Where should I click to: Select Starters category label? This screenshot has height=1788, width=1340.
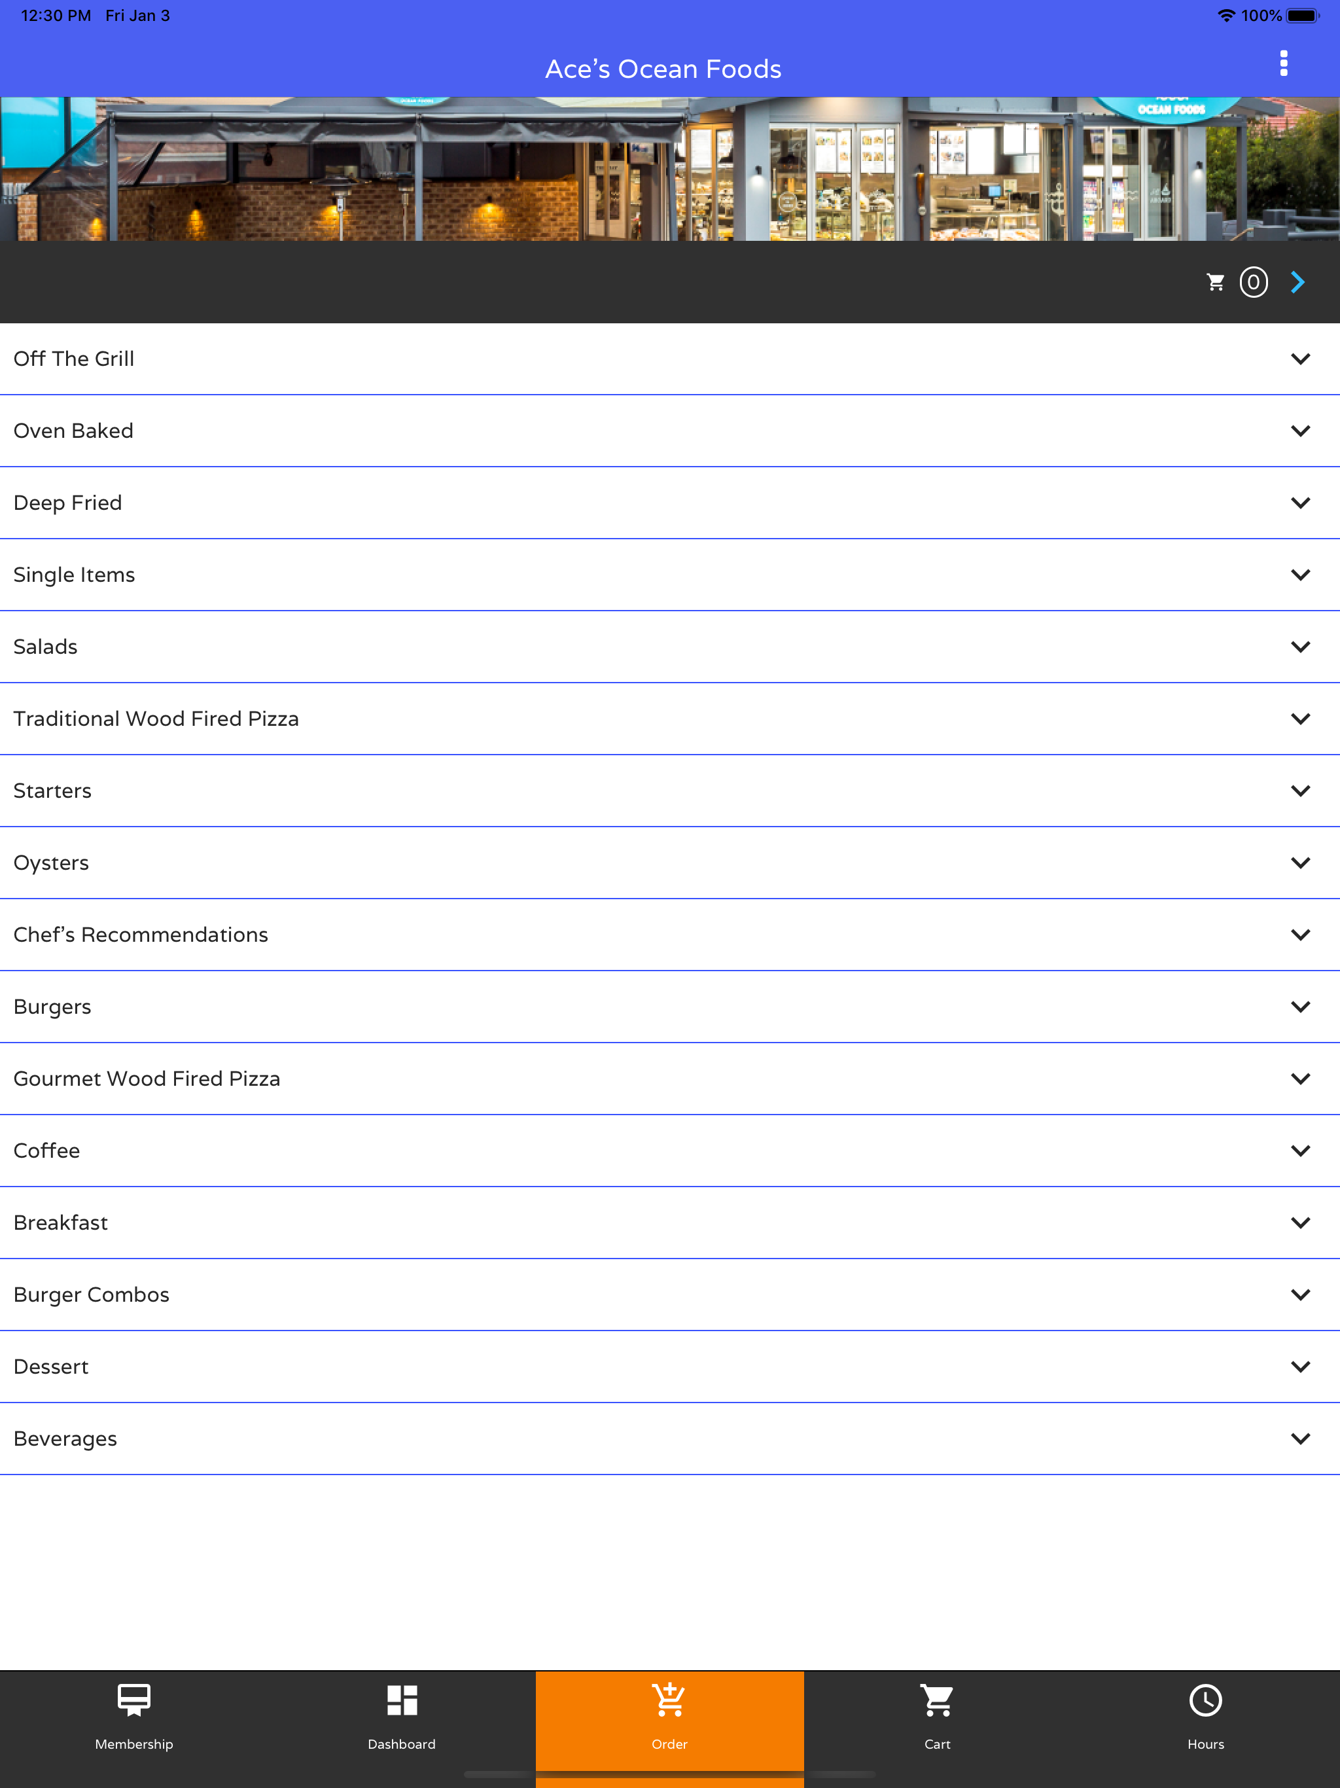(52, 791)
